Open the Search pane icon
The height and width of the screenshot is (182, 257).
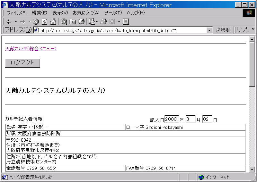(x=64, y=21)
